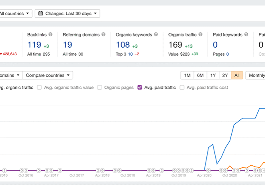Click the 108 organic keywords link

123,45
